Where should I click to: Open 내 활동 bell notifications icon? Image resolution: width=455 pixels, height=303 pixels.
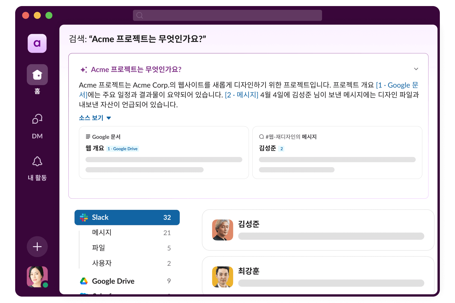coord(37,162)
